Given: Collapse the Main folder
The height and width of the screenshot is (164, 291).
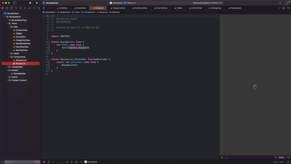Looking at the screenshot, I should (9, 27).
